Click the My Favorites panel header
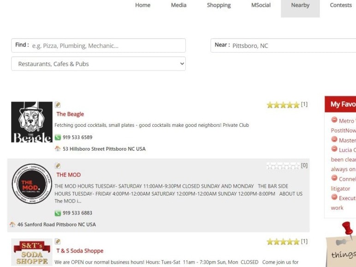 coord(340,104)
